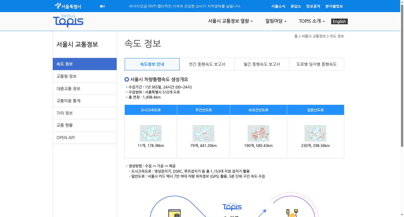This screenshot has width=404, height=217.
Task: Select the 연간 통행속도 보고서 tab
Action: coord(207,64)
